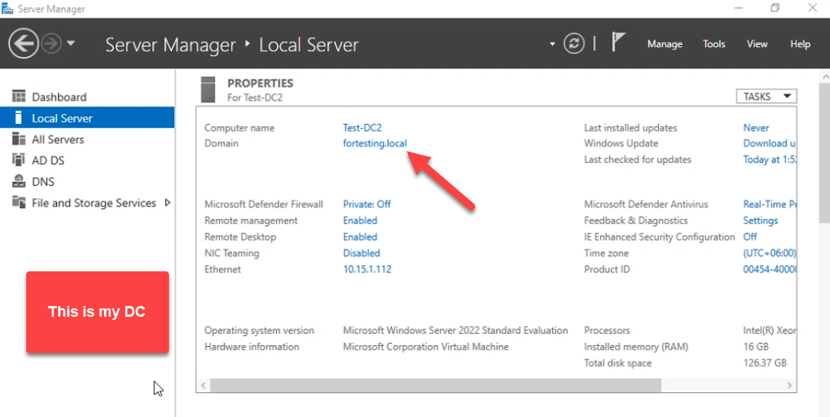Open the Help menu

(800, 44)
